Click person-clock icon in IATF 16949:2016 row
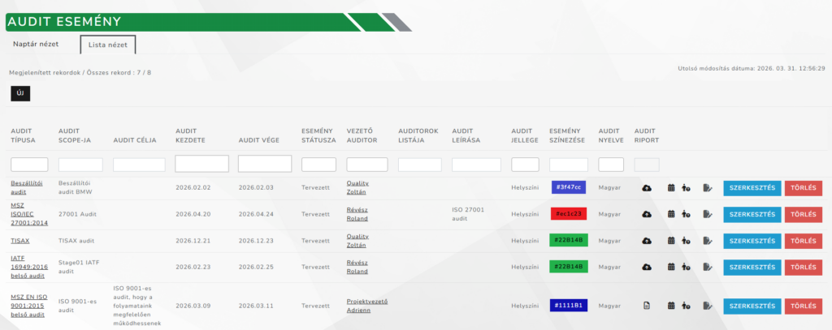This screenshot has width=832, height=330. [x=686, y=267]
